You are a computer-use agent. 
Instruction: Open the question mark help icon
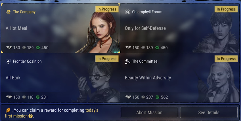pyautogui.click(x=31, y=116)
